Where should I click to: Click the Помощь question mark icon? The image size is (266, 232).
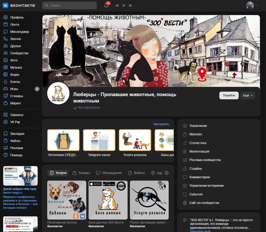point(6,155)
